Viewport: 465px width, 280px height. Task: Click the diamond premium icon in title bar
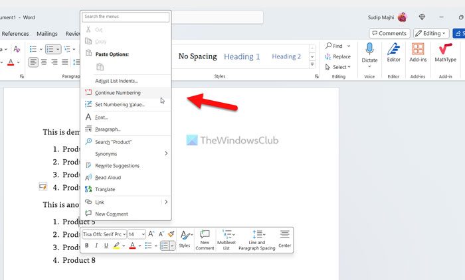422,17
